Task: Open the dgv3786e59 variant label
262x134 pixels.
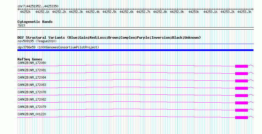Action: (58, 48)
